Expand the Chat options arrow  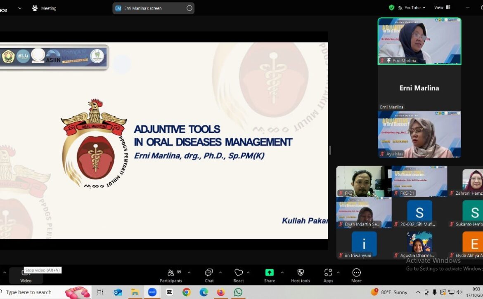[220, 273]
